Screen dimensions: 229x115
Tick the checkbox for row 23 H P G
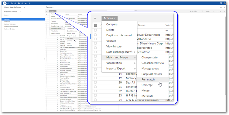95,96
